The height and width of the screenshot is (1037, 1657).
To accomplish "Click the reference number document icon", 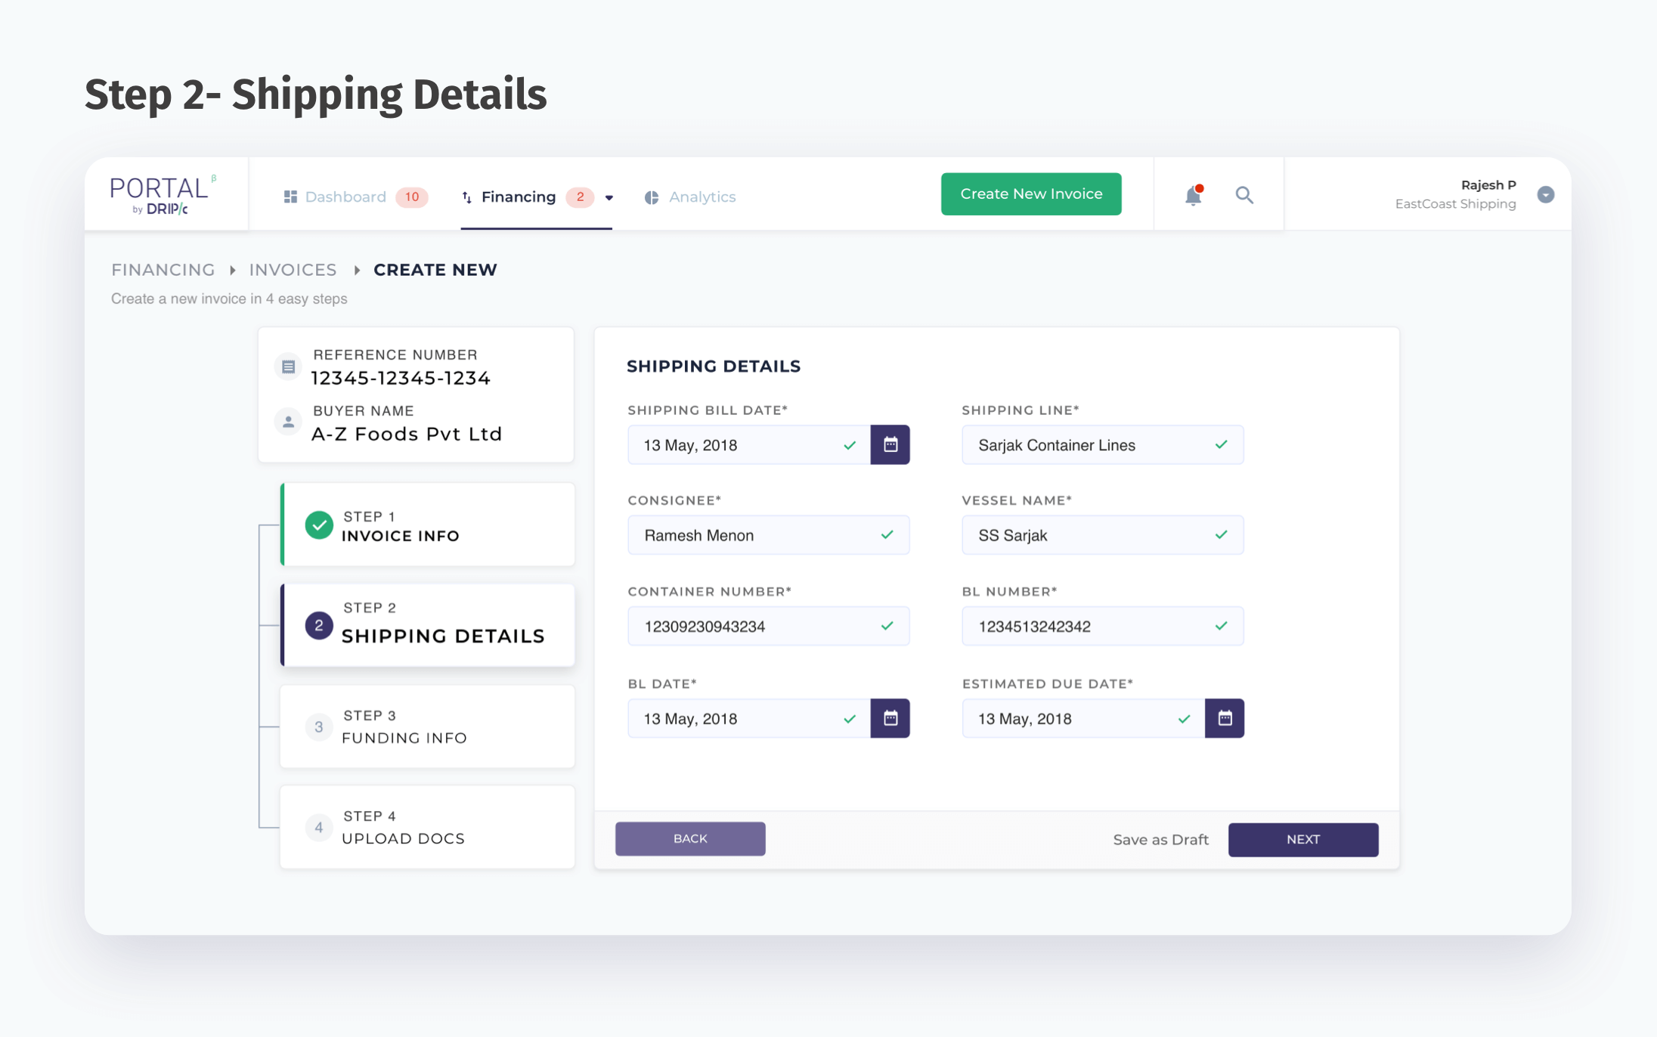I will point(288,367).
